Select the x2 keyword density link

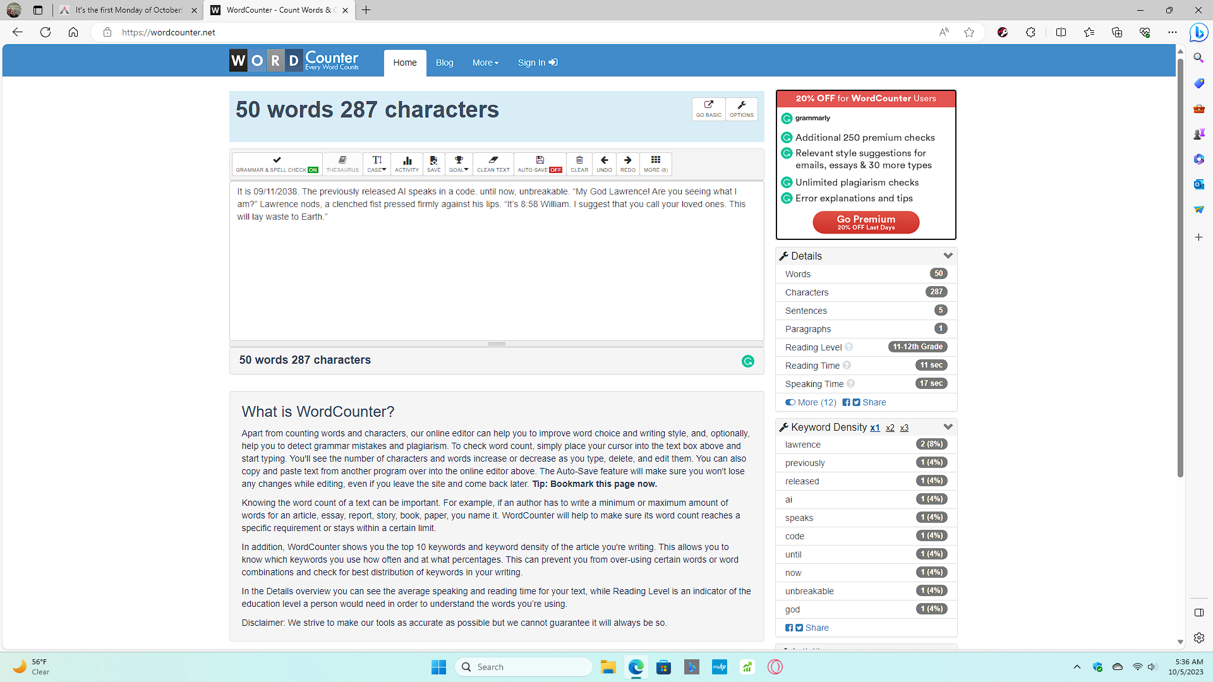coord(890,428)
